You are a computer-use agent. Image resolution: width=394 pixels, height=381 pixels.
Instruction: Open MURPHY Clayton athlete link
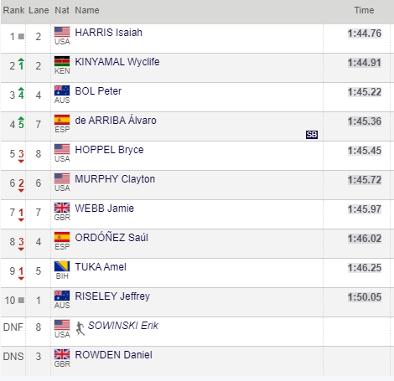pyautogui.click(x=115, y=179)
